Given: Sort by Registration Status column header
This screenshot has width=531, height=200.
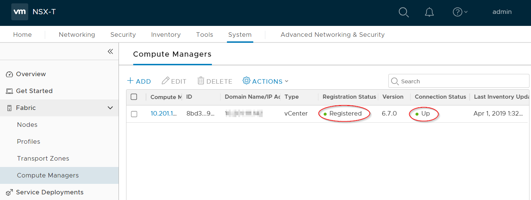Looking at the screenshot, I should pos(349,97).
